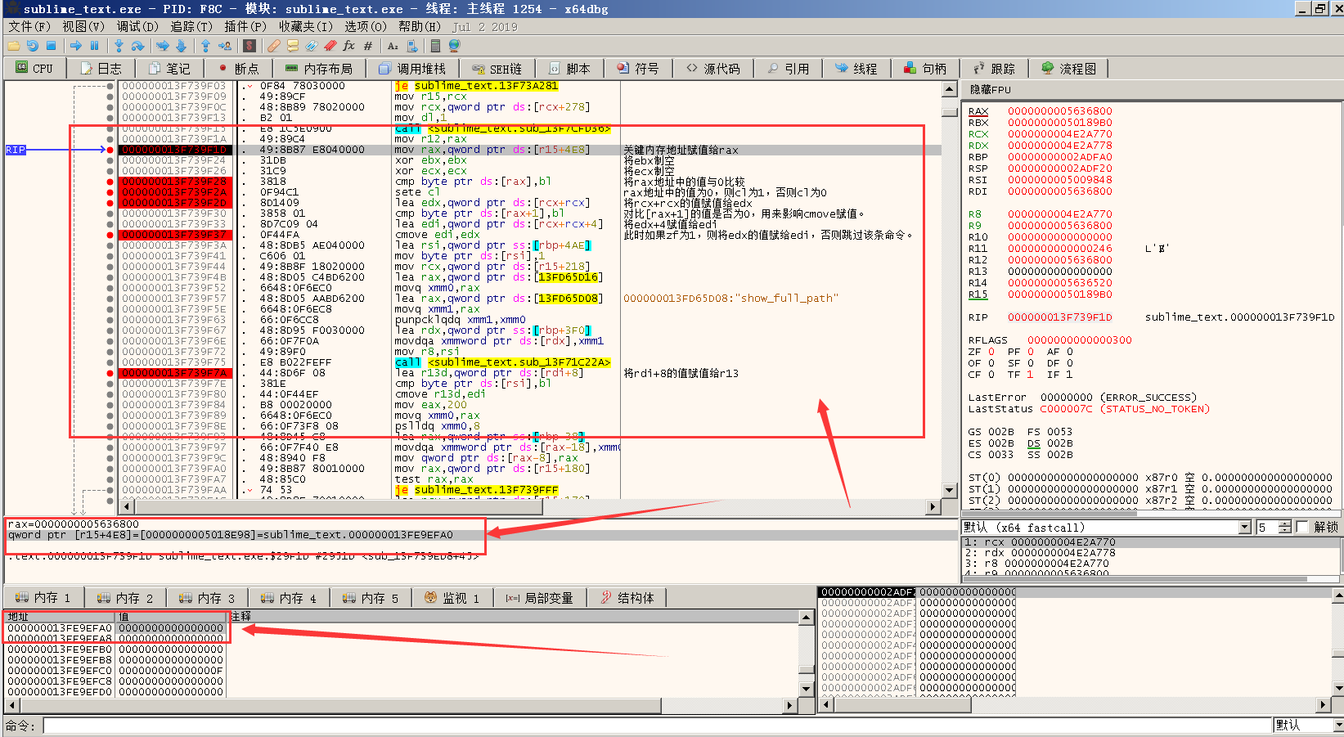1344x737 pixels.
Task: Switch to the 流程图 tab
Action: pos(1068,69)
